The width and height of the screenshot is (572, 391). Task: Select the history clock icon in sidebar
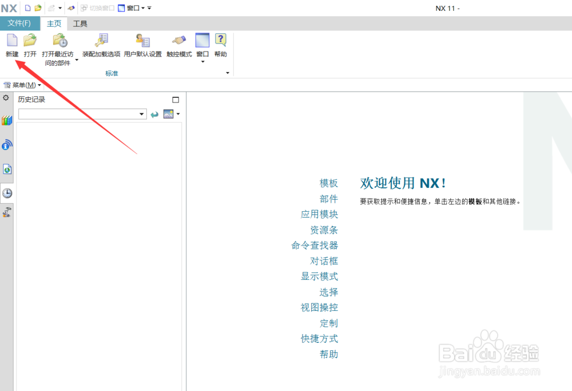7,193
